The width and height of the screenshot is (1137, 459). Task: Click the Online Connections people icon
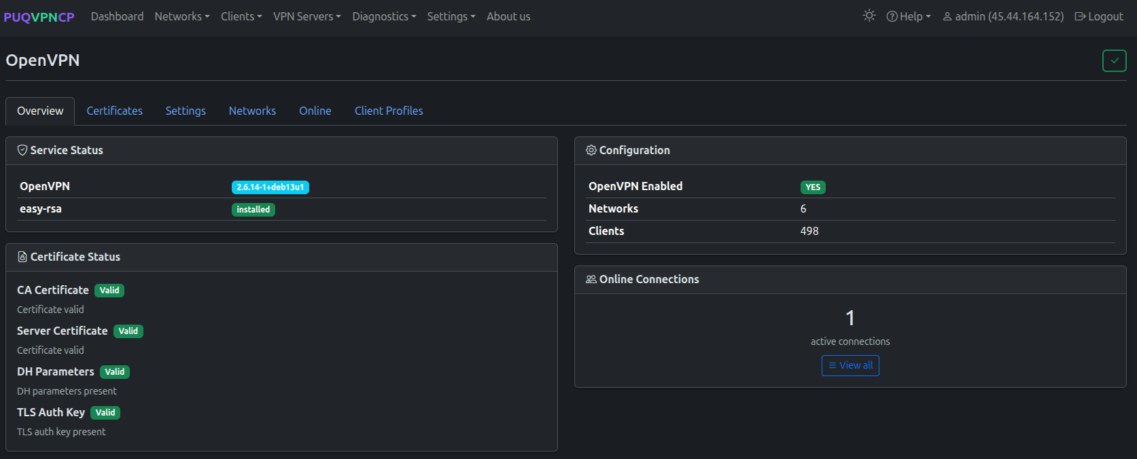pyautogui.click(x=591, y=279)
